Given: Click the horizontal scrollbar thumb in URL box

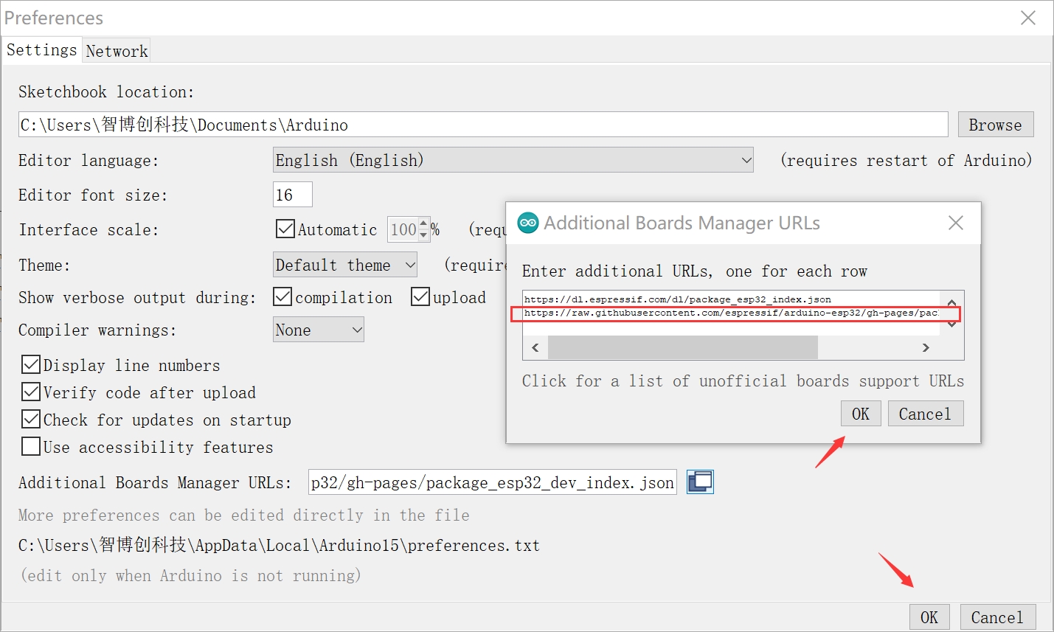Looking at the screenshot, I should [683, 347].
